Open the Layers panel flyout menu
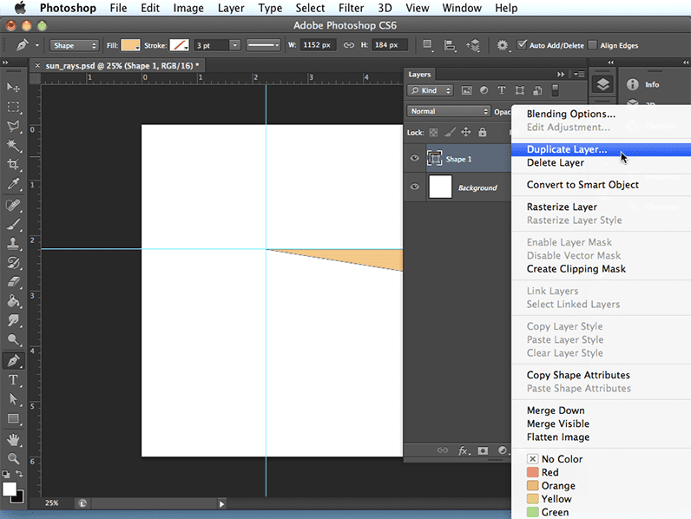Image resolution: width=691 pixels, height=519 pixels. [579, 74]
